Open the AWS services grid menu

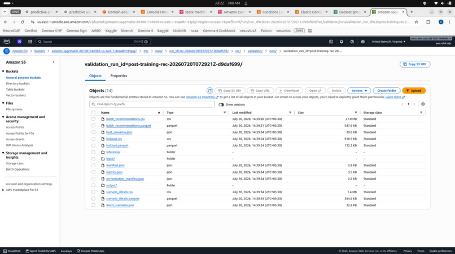[30, 42]
